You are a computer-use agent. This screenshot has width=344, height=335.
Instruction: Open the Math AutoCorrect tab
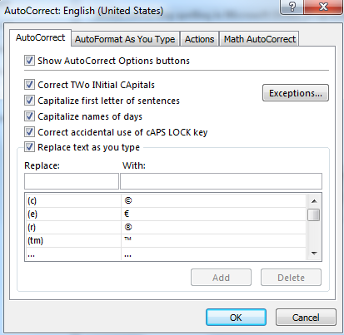pyautogui.click(x=260, y=39)
